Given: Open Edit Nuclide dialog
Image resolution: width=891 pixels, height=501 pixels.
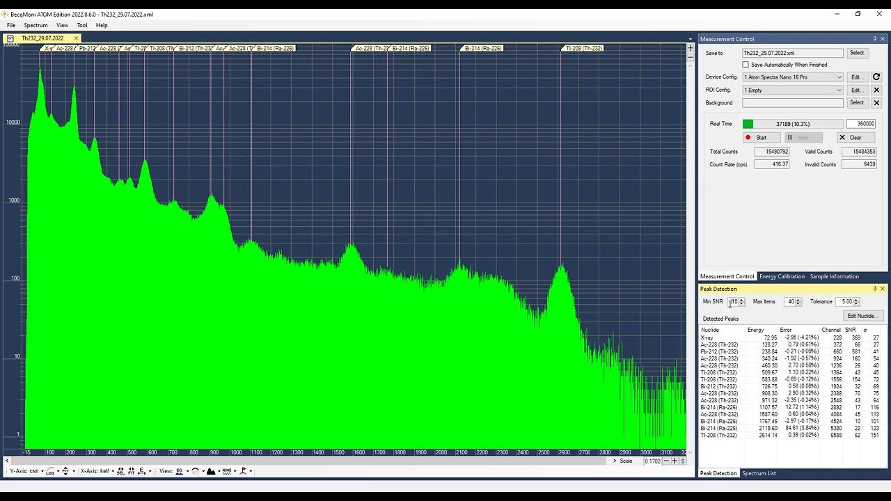Looking at the screenshot, I should click(x=862, y=316).
